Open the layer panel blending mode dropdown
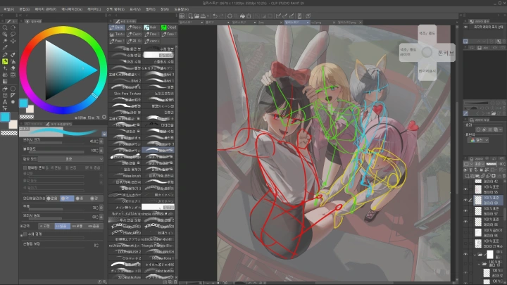 tap(479, 164)
